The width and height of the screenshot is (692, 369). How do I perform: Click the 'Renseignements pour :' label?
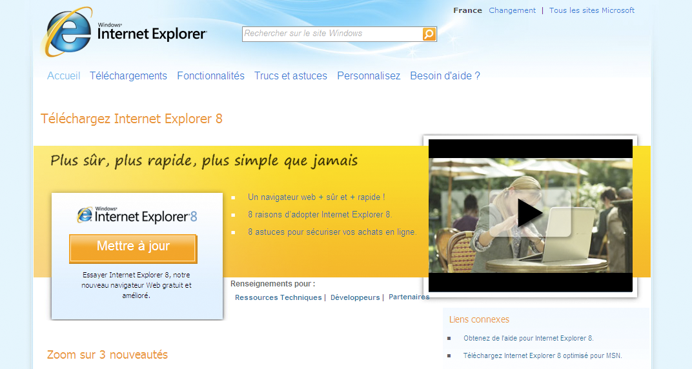click(x=273, y=283)
